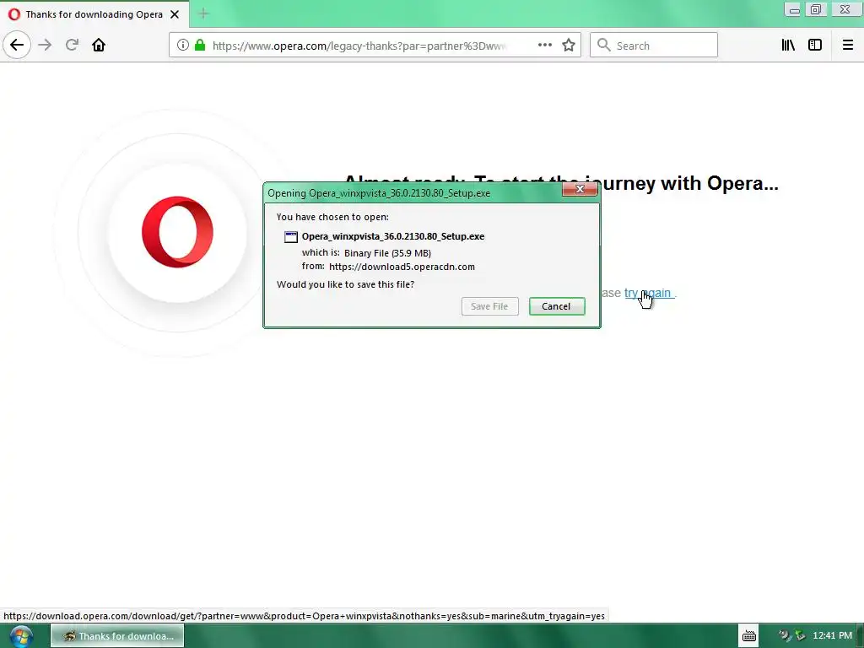Click the forward navigation arrow
Viewport: 864px width, 648px height.
tap(45, 45)
